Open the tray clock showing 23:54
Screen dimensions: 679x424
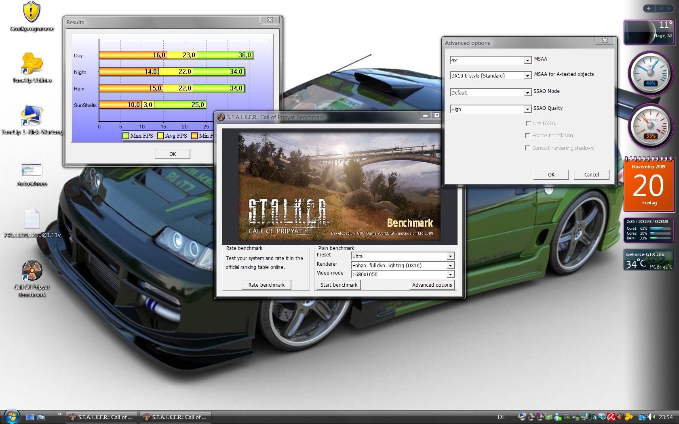pyautogui.click(x=666, y=417)
